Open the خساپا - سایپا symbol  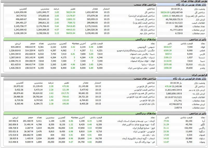(x=148, y=65)
